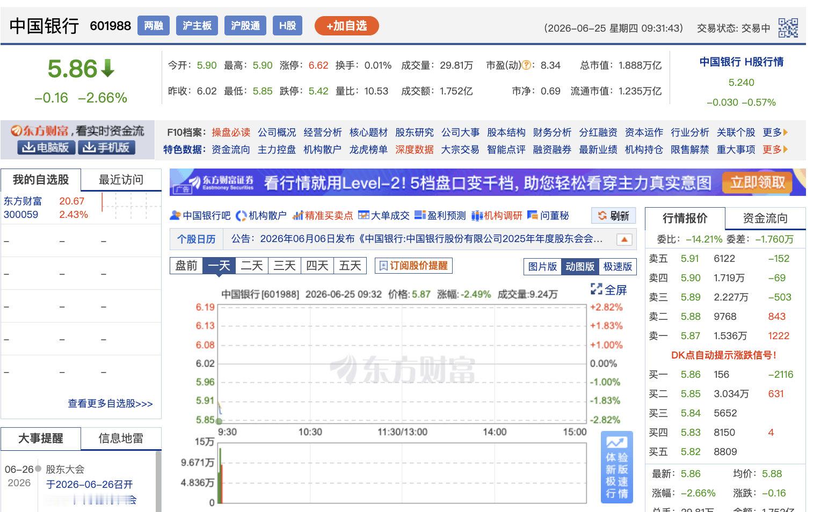The width and height of the screenshot is (828, 512).
Task: Click the 沪主板 tag
Action: (197, 26)
